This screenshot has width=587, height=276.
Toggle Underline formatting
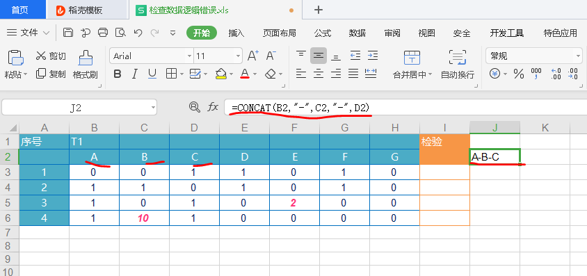point(152,74)
